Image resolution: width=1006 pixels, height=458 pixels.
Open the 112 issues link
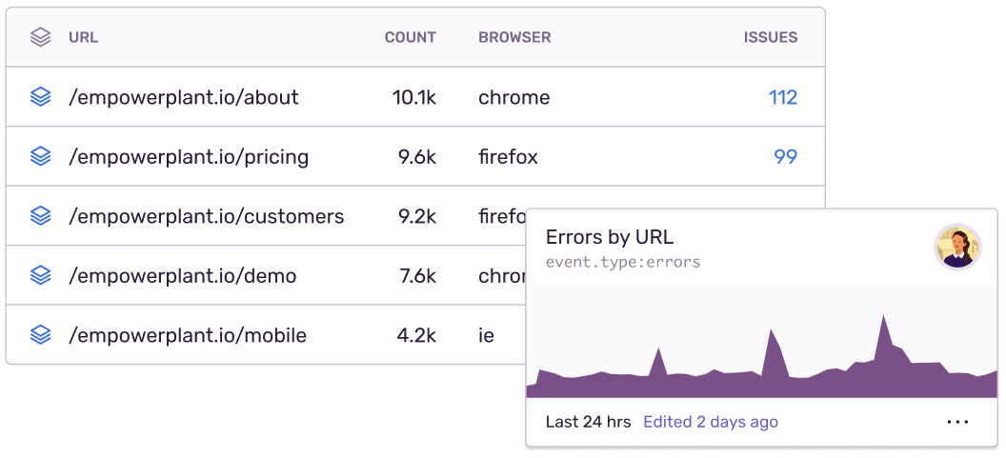point(783,97)
